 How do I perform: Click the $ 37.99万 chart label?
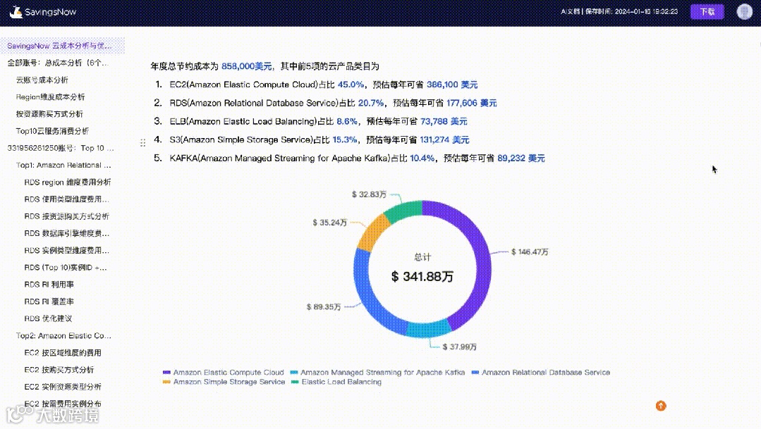coord(460,347)
